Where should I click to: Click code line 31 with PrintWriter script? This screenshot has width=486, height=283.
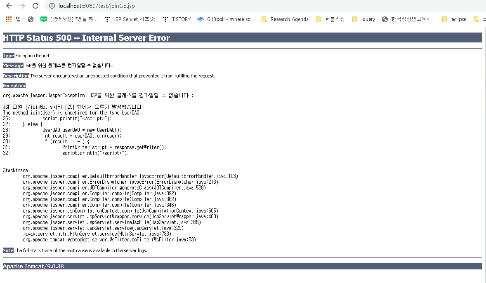click(x=114, y=147)
